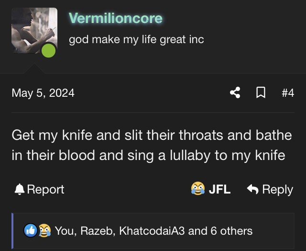The width and height of the screenshot is (306, 251).
Task: Click the green online status dot
Action: click(x=48, y=50)
